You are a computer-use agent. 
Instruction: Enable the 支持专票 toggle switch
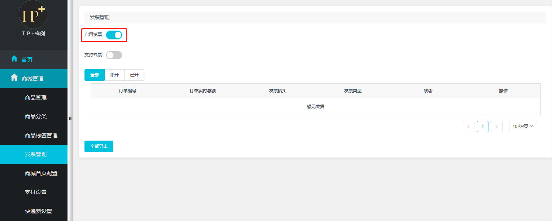(114, 55)
